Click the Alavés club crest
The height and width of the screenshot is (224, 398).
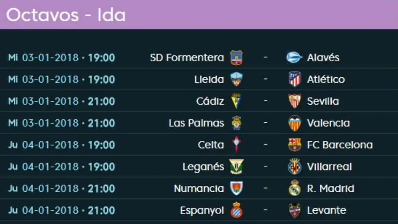click(x=294, y=58)
